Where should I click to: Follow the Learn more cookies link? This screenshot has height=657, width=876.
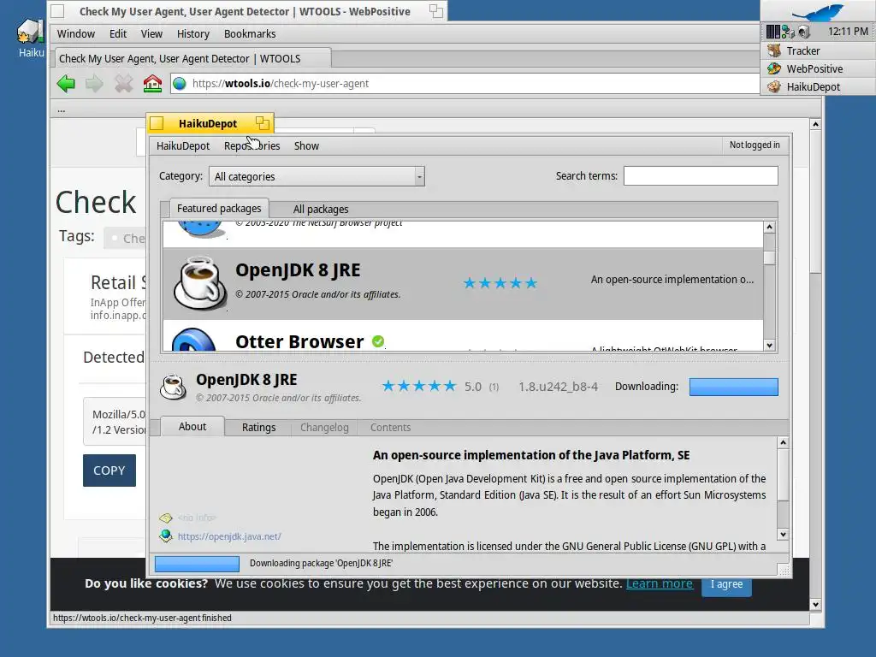660,583
